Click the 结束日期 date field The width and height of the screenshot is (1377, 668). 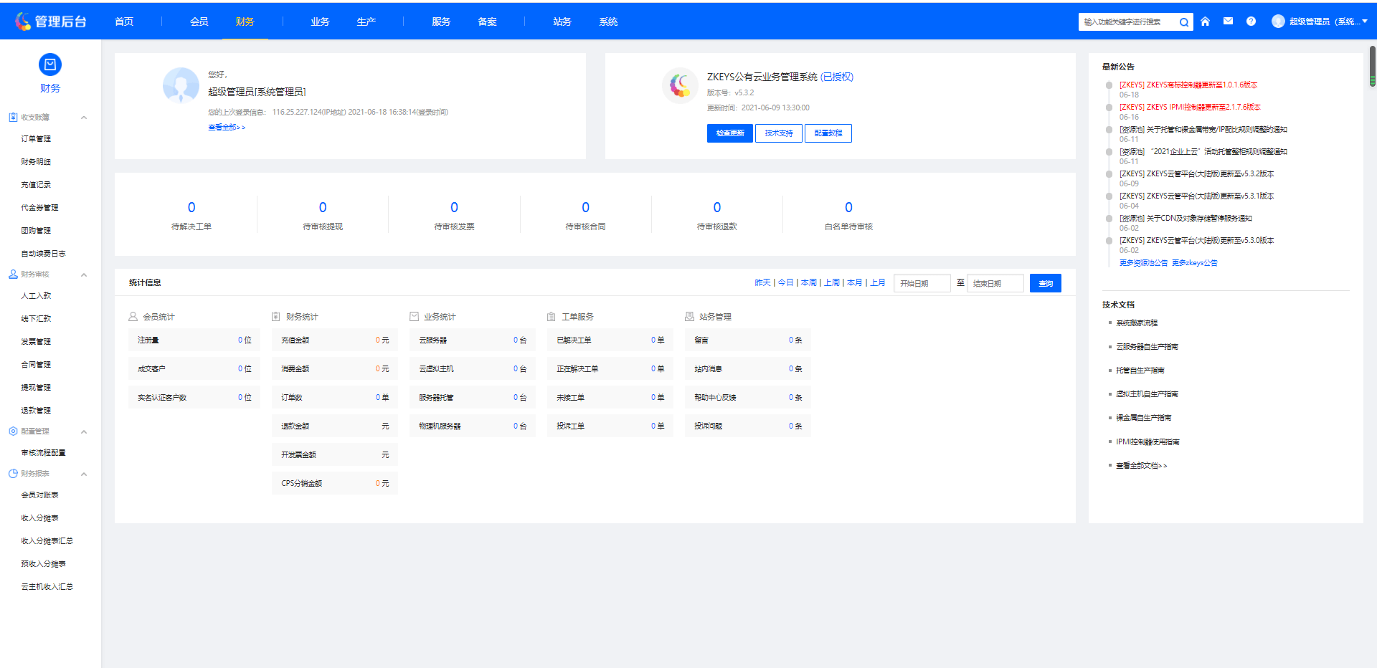pos(995,283)
